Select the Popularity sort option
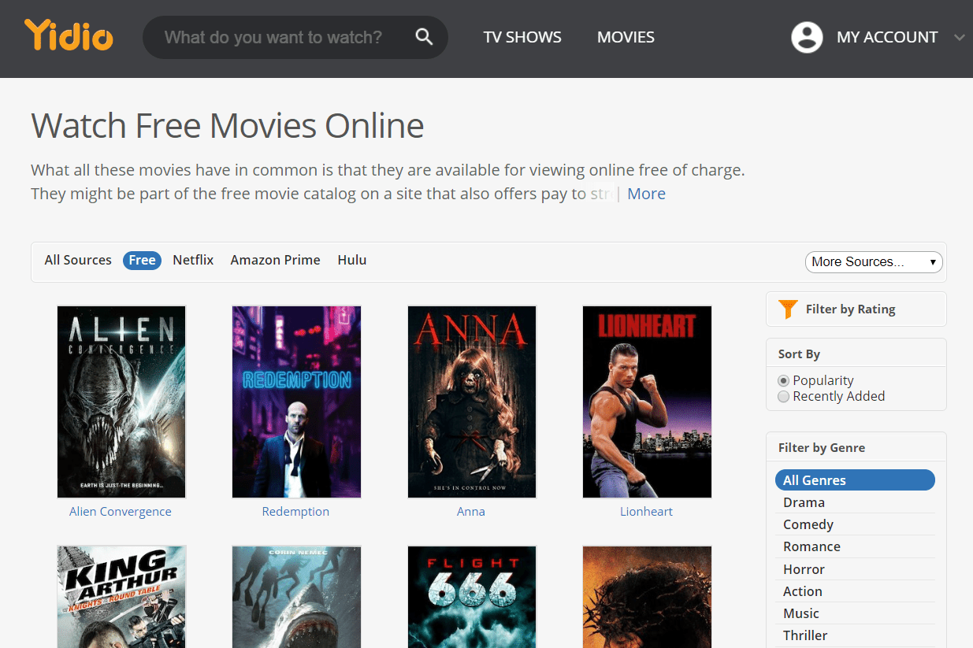This screenshot has height=648, width=973. pos(783,380)
